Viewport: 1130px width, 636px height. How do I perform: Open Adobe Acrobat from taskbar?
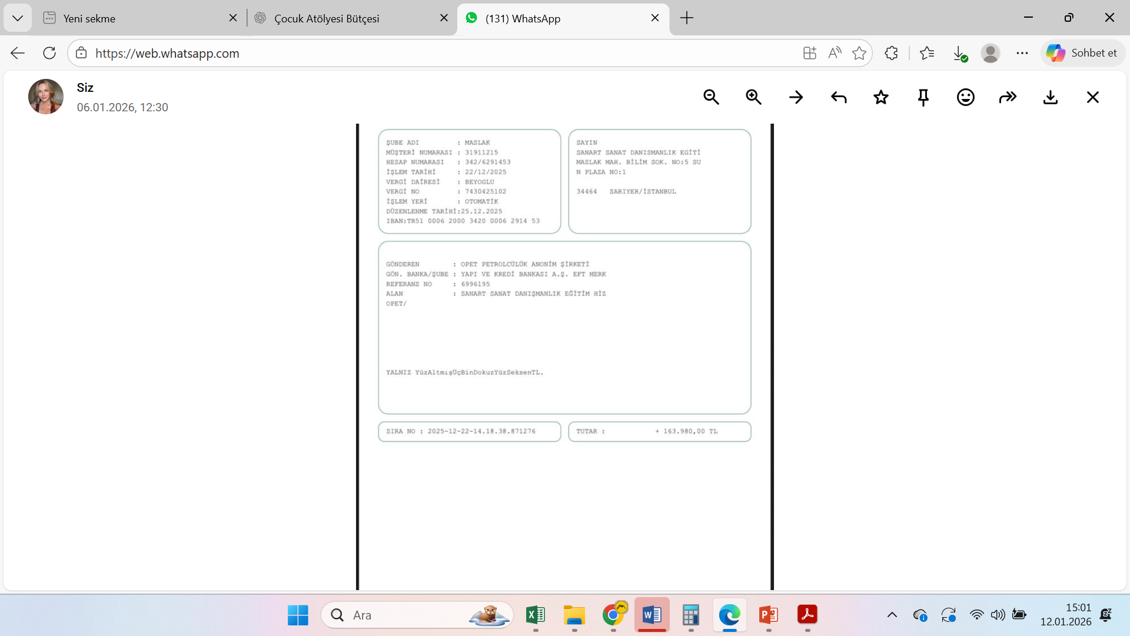[x=807, y=615]
